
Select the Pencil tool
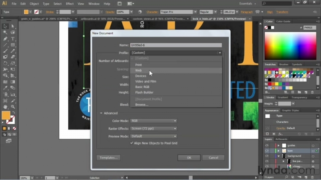[13, 51]
